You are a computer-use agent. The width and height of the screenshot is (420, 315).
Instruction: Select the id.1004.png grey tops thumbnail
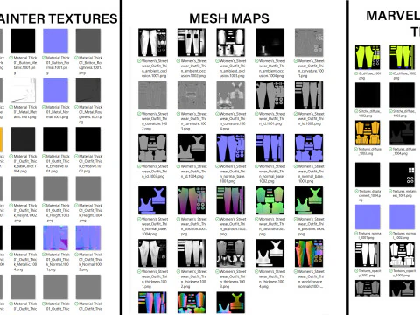pos(192,148)
